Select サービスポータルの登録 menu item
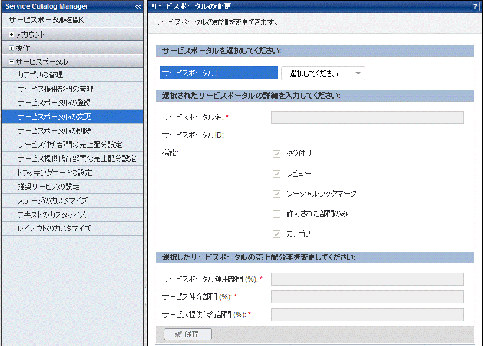483x346 pixels. coord(73,103)
